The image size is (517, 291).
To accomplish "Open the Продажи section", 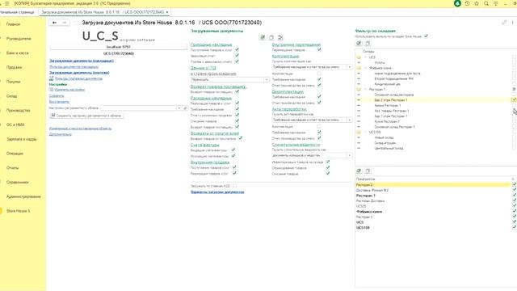I will tap(14, 67).
